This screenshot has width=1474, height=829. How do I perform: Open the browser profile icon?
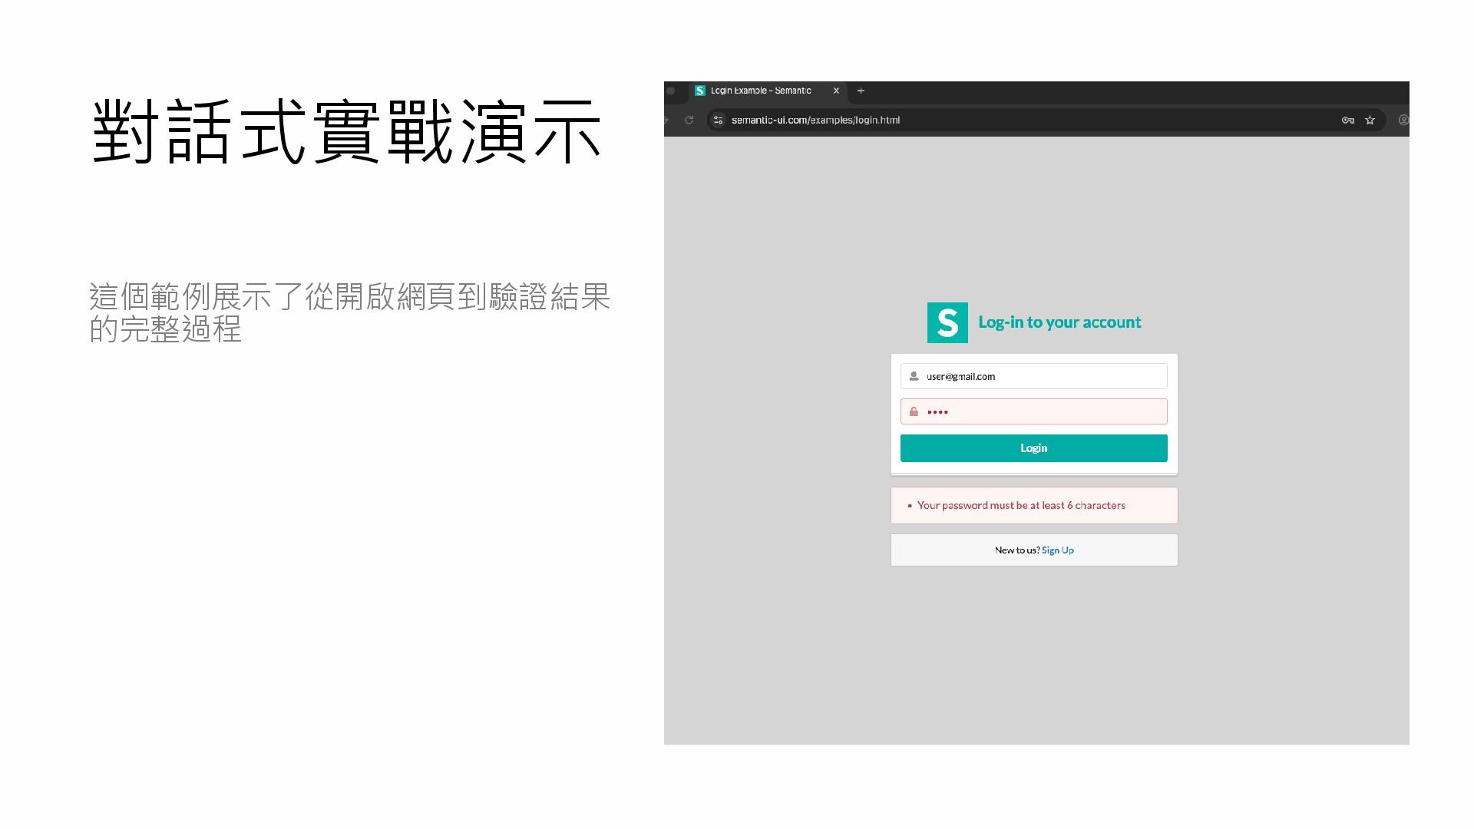click(1403, 120)
